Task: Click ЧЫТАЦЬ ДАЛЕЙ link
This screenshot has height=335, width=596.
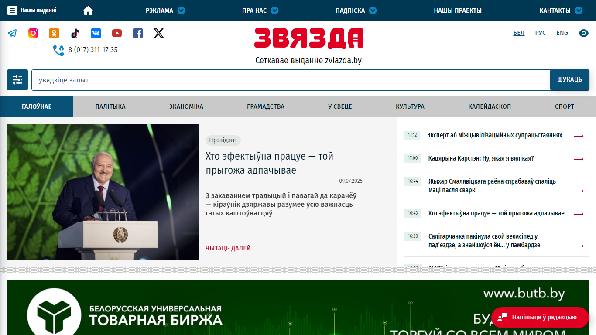Action: click(x=228, y=248)
